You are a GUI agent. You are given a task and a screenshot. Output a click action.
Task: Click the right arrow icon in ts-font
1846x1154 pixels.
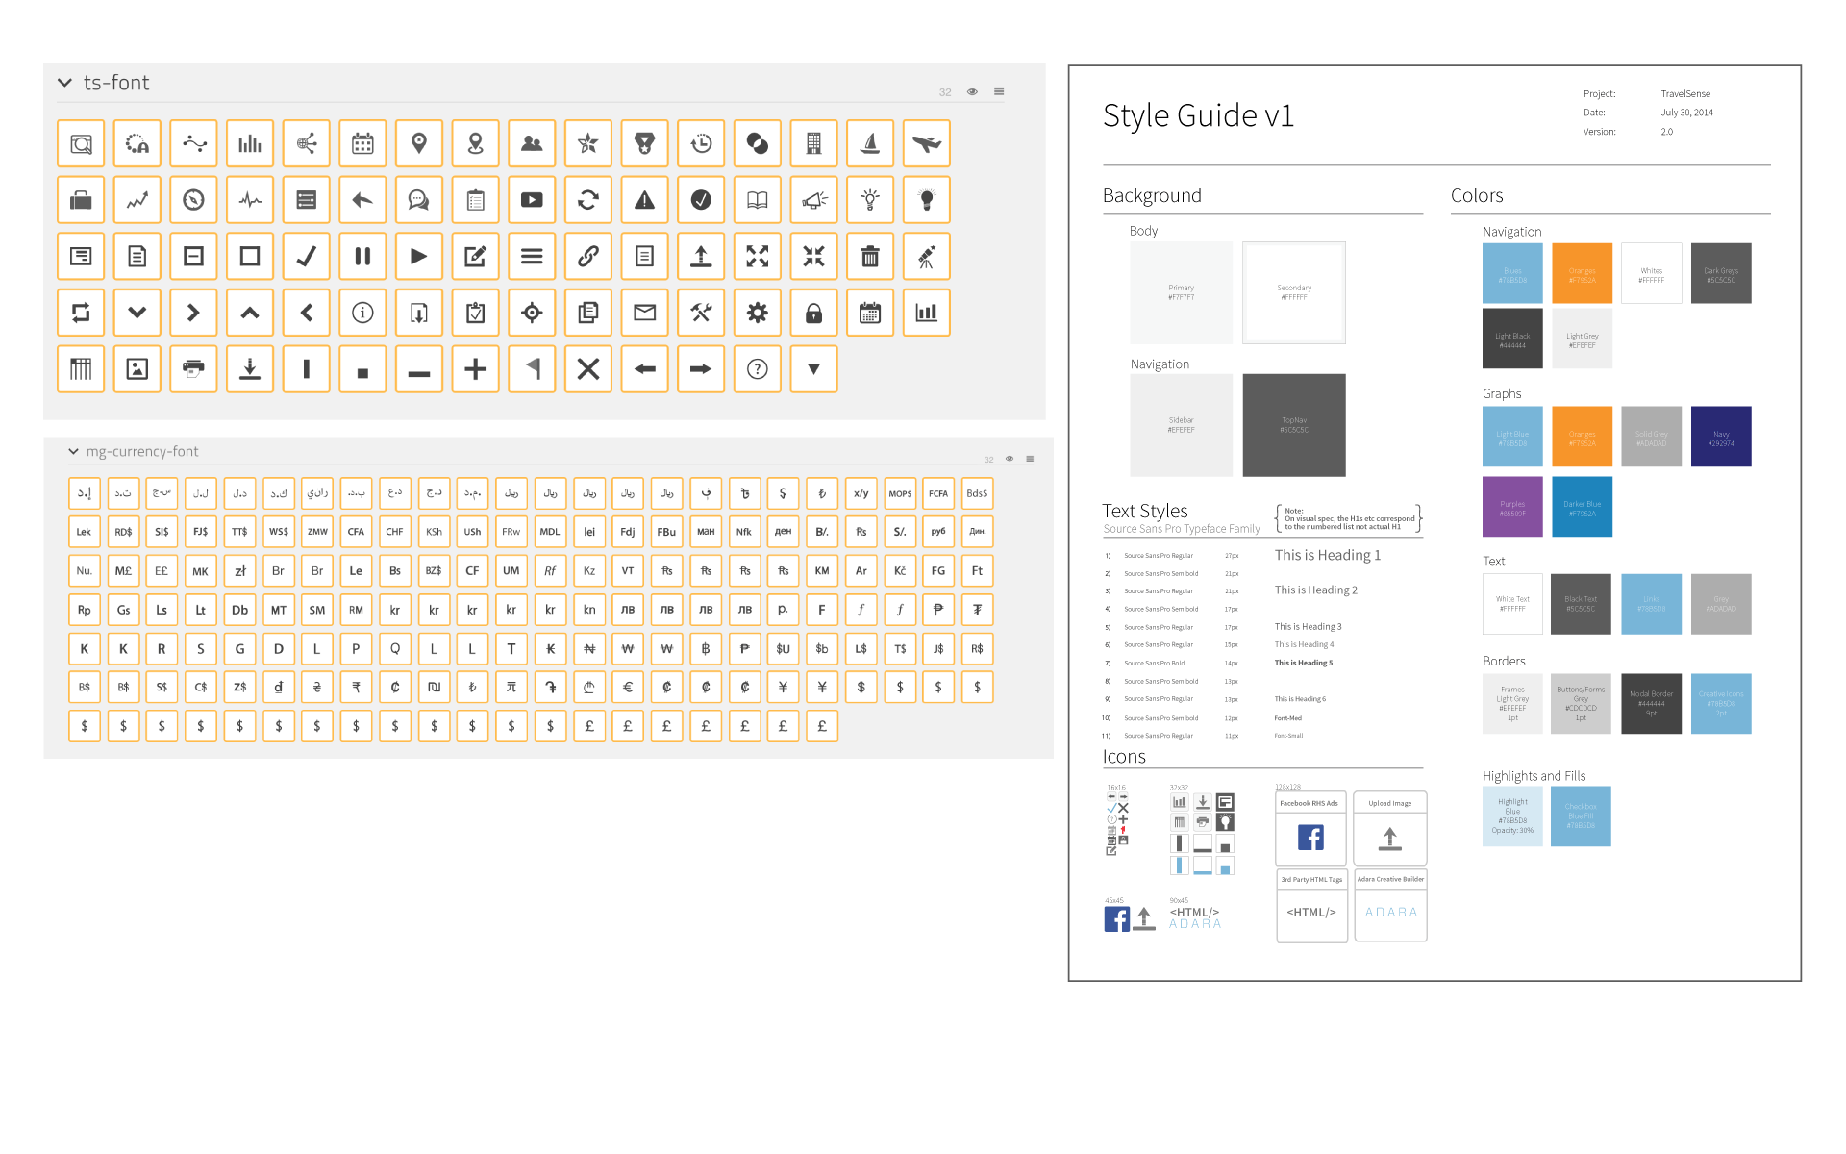click(701, 369)
